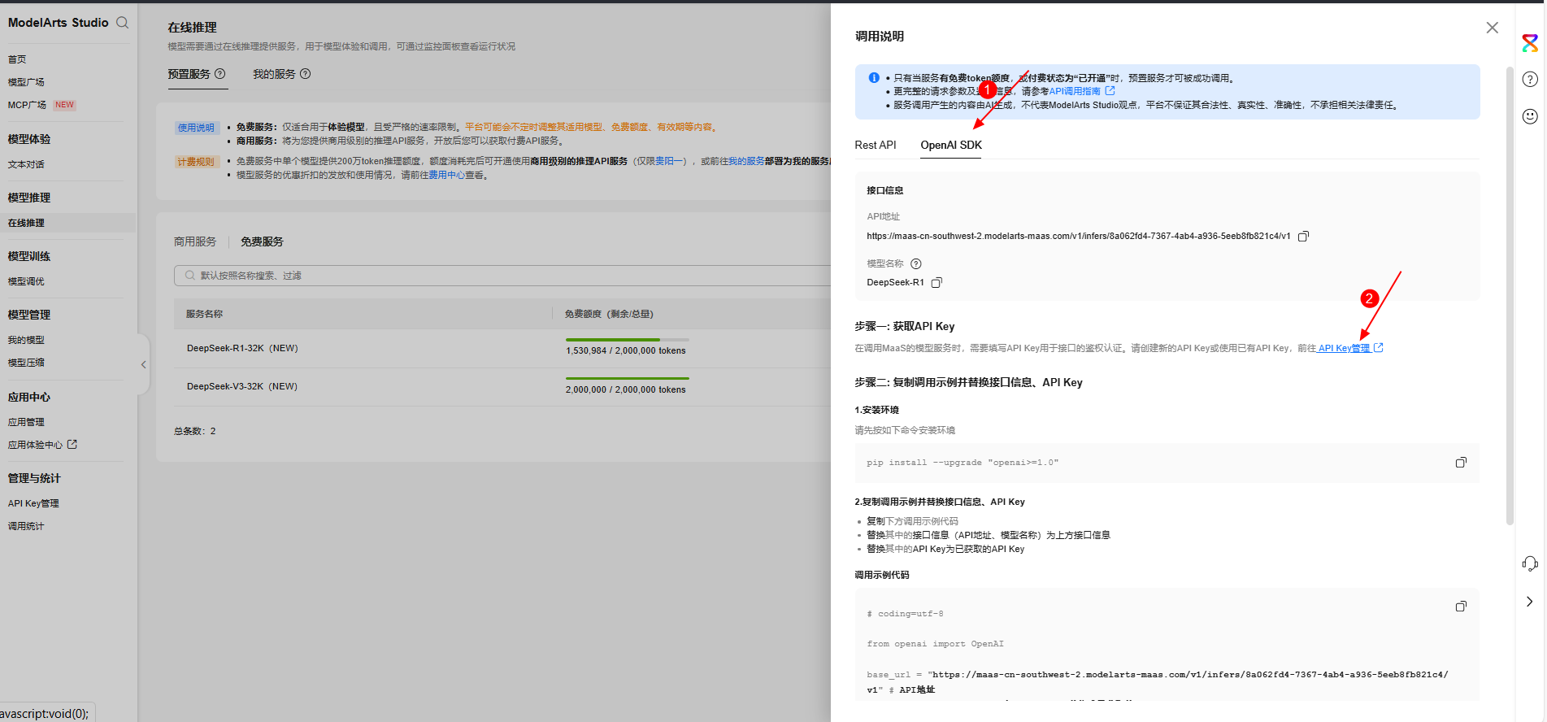Show help tooltip beside 我的服务
Screen dimensions: 1547x722
pyautogui.click(x=306, y=74)
